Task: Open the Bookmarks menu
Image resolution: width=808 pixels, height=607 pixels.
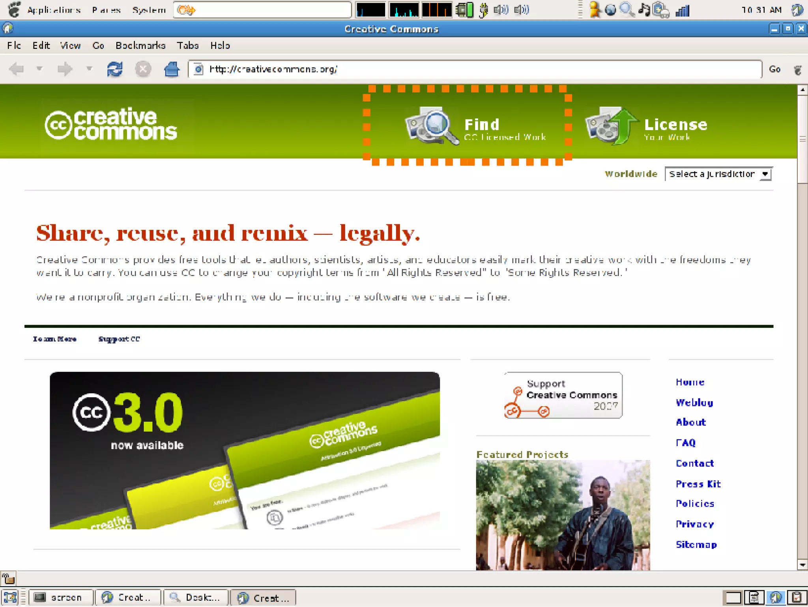Action: (x=140, y=46)
